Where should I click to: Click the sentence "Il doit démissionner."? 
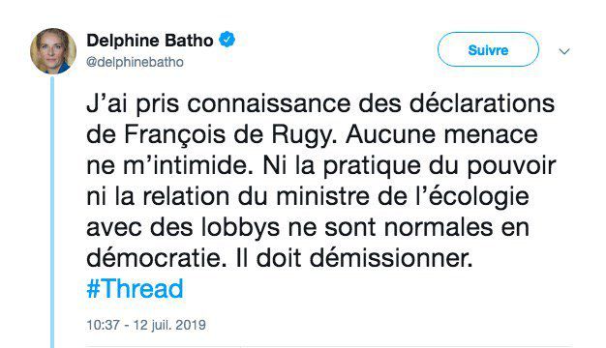pos(354,258)
